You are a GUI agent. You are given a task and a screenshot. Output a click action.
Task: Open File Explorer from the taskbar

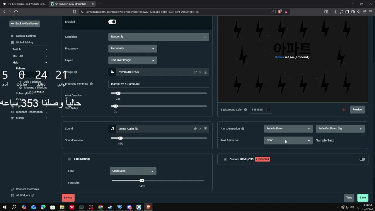coord(62,207)
